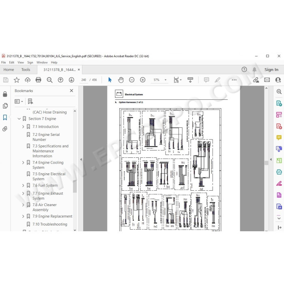Click the page number input field

[x=84, y=80]
